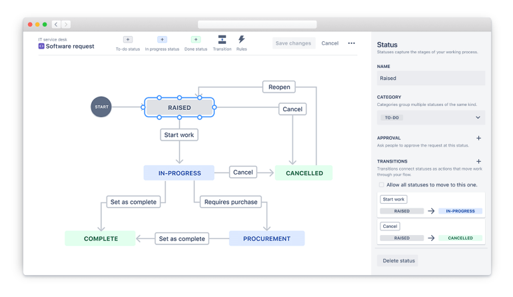Click the To-do status add icon
This screenshot has width=513, height=297.
(128, 40)
